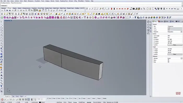Click the paintbrush icon

132,14
